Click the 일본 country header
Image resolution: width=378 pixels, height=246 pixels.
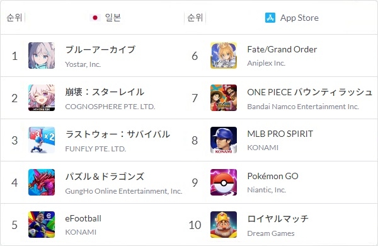(x=113, y=18)
